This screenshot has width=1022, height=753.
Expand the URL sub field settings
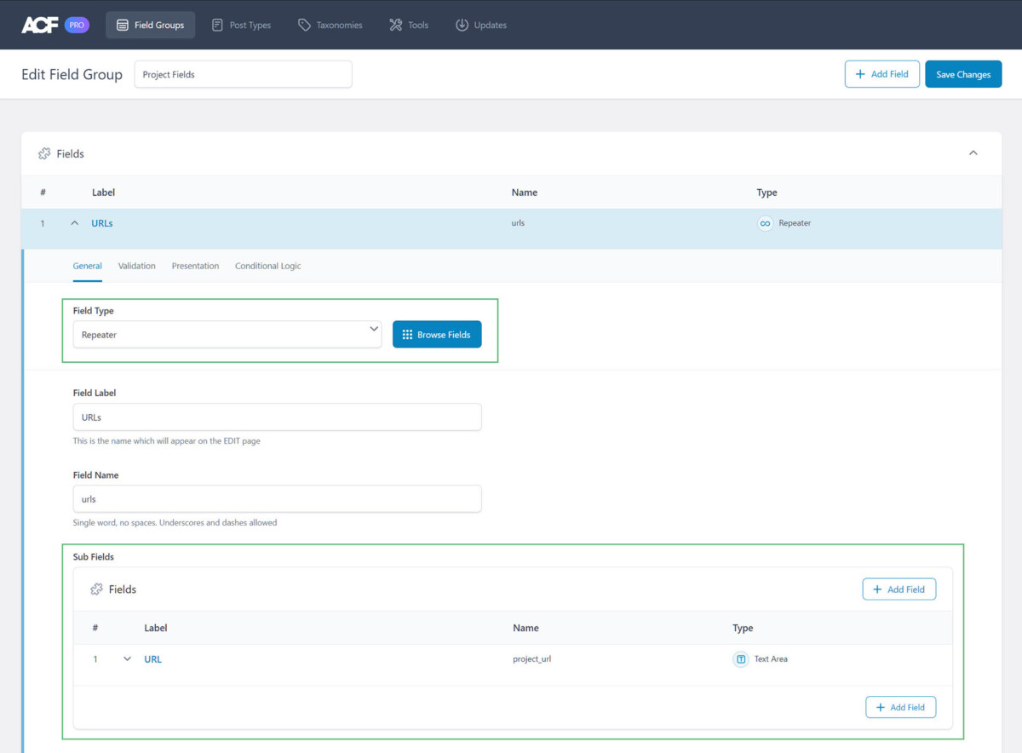point(127,658)
